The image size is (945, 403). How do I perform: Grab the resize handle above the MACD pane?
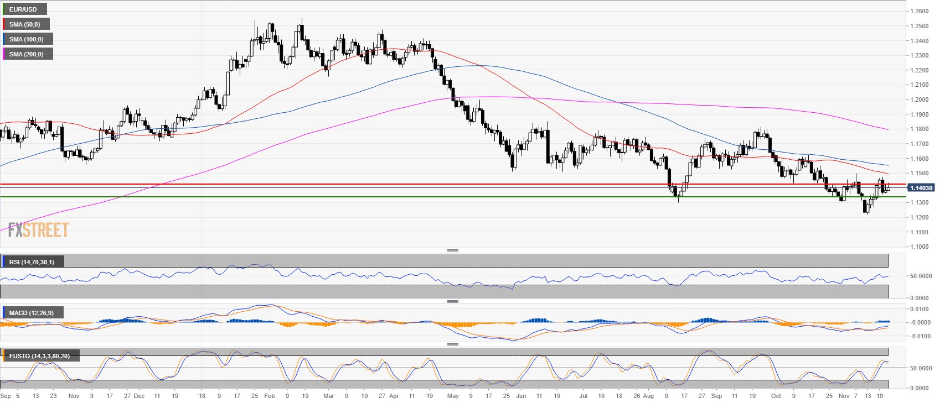[452, 302]
